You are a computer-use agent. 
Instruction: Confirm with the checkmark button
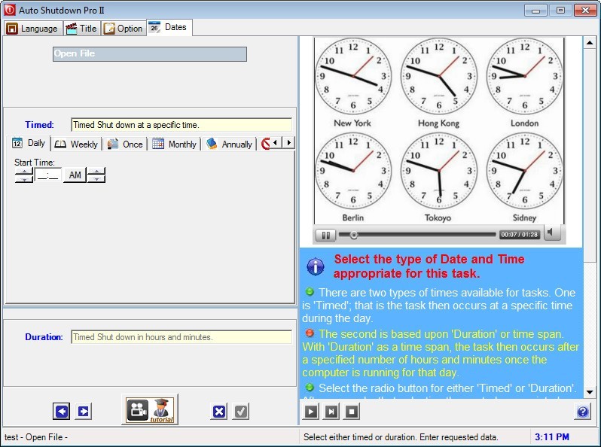[x=241, y=412]
